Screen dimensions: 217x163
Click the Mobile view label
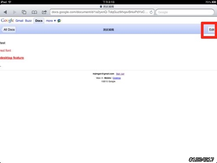pos(108,78)
